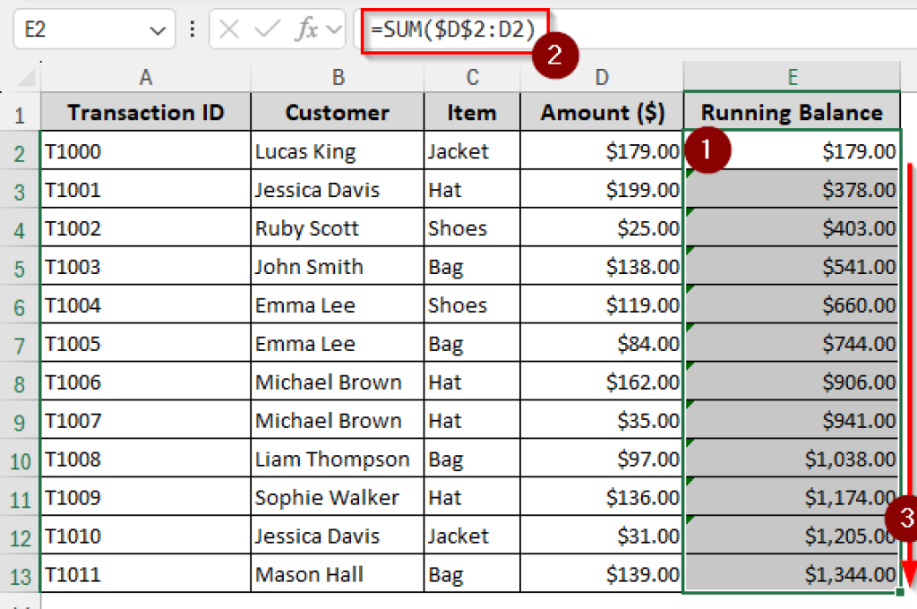This screenshot has height=609, width=917.
Task: Select the cell showing $1,344.00
Action: click(x=792, y=575)
